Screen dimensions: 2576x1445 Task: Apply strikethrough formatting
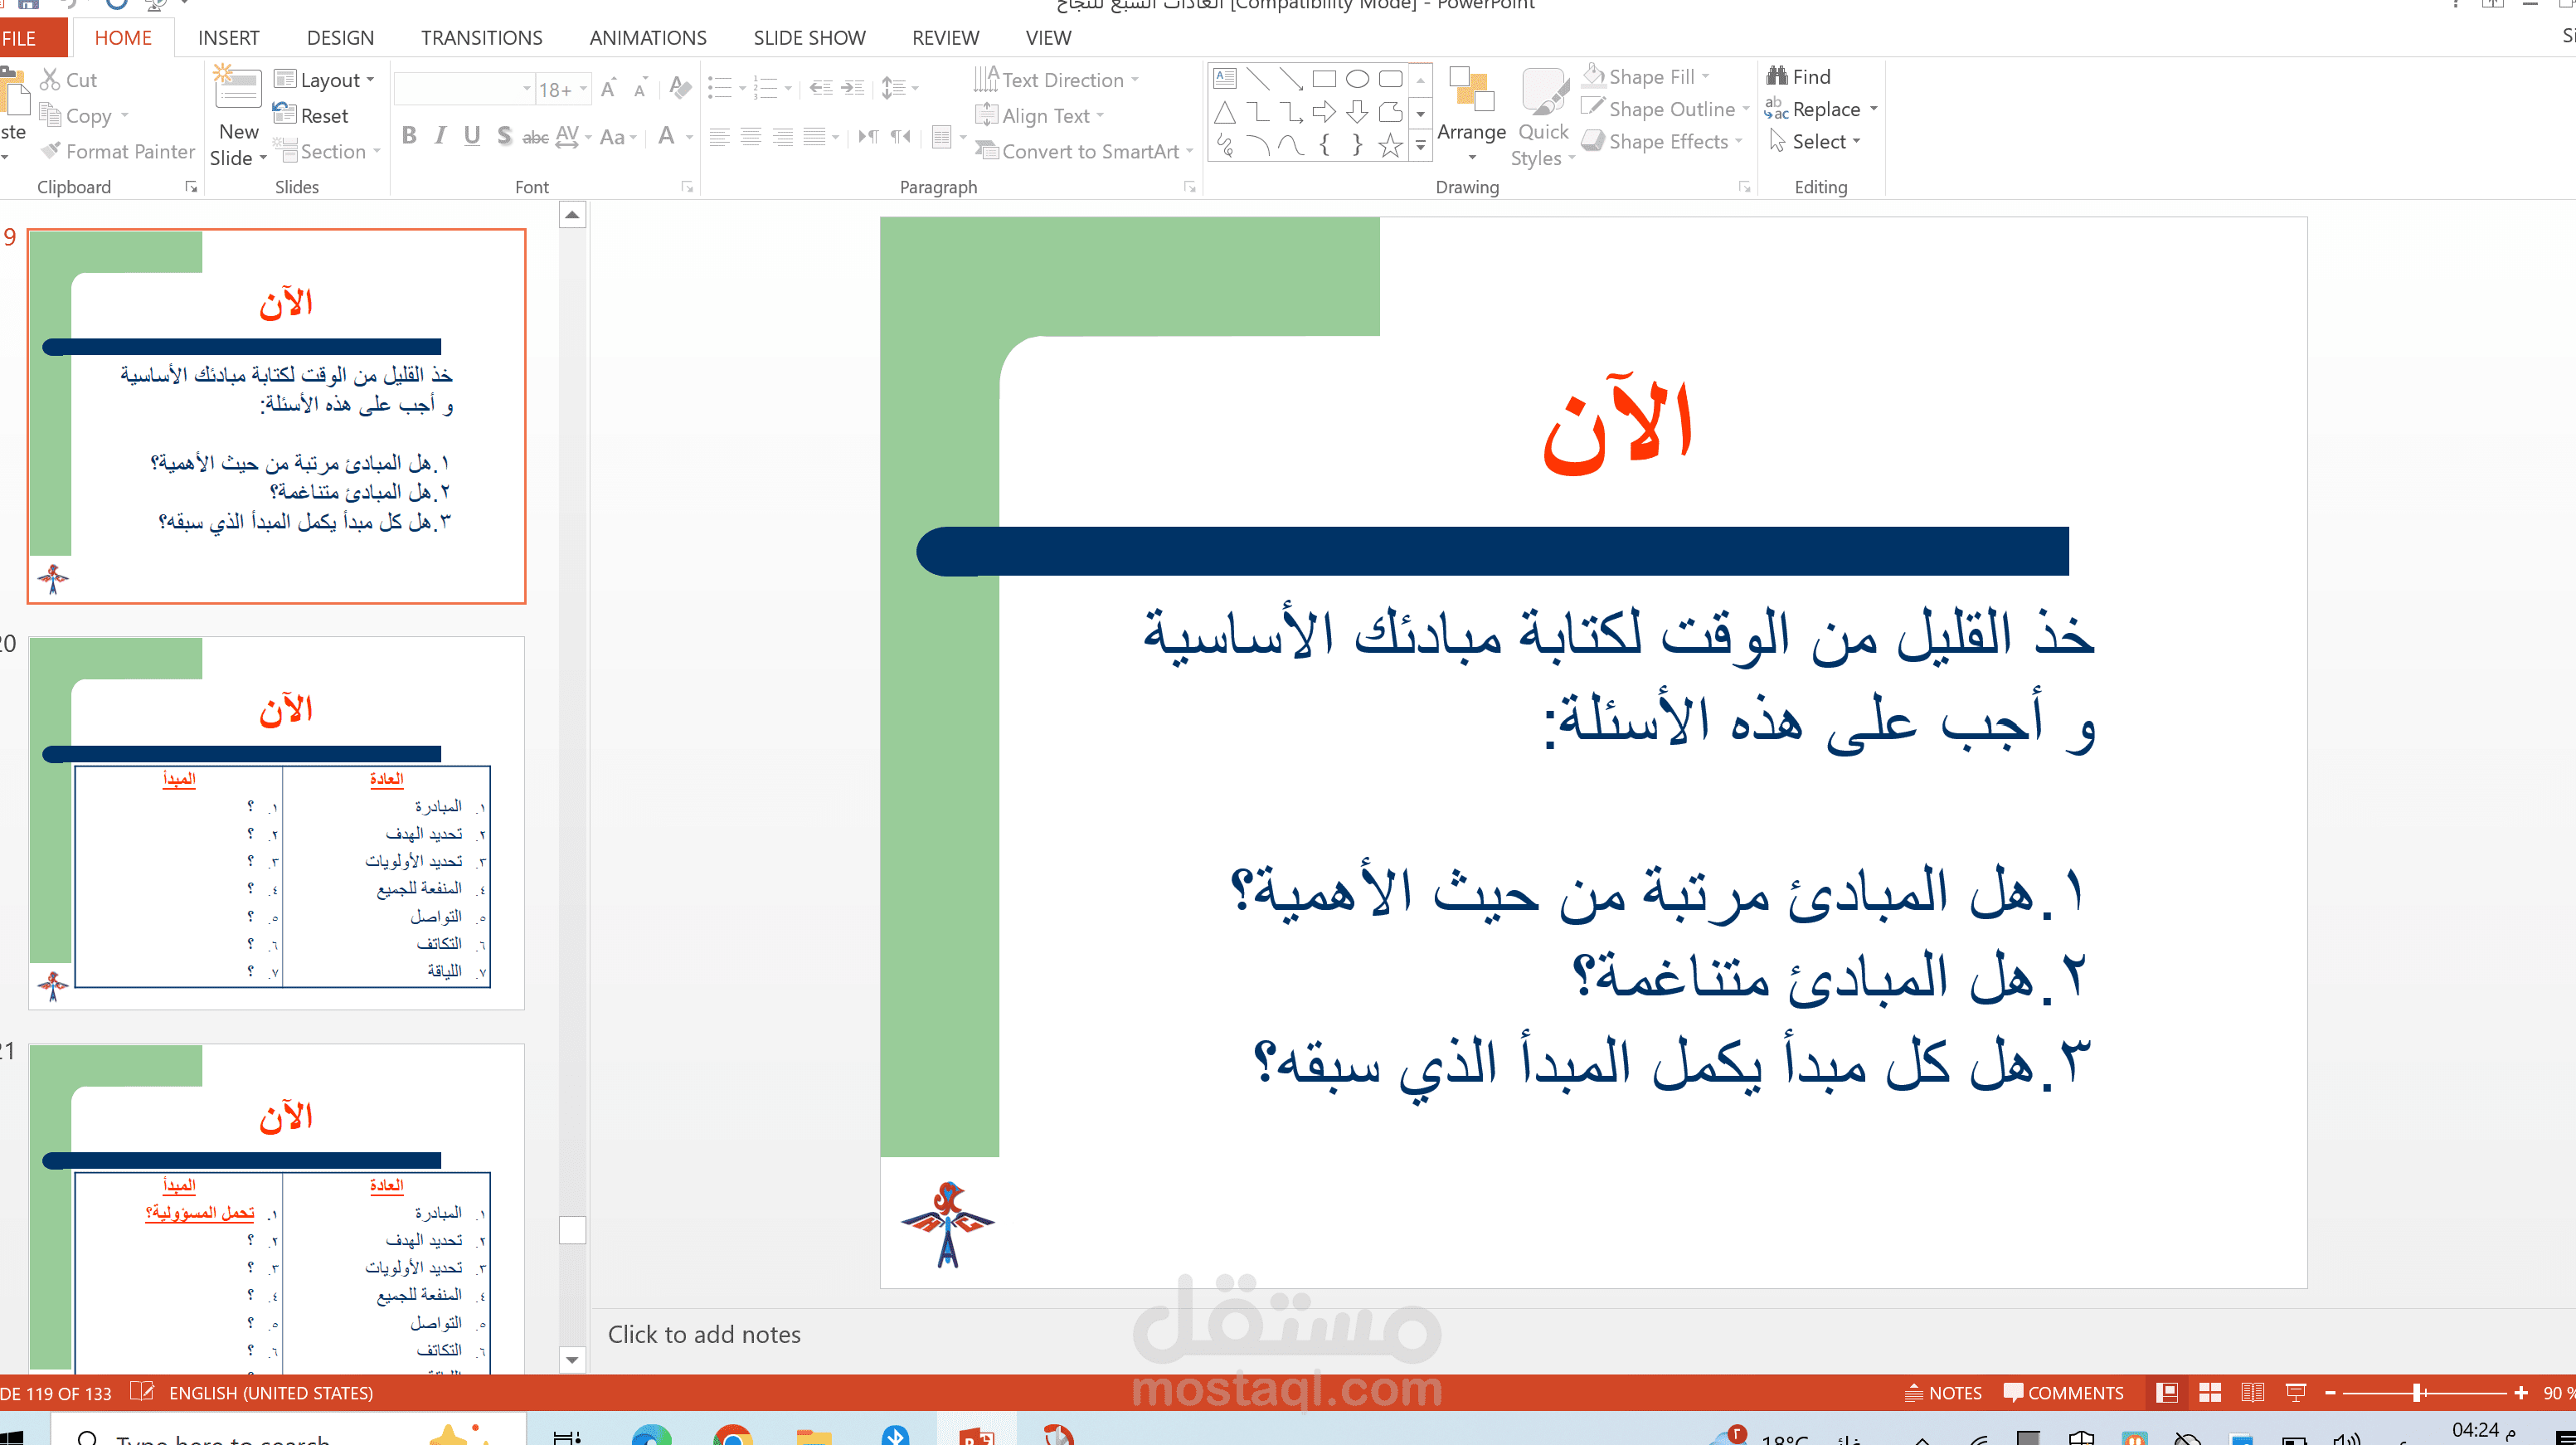tap(535, 137)
